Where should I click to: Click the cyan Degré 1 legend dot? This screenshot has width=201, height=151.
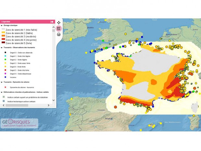click(5, 56)
